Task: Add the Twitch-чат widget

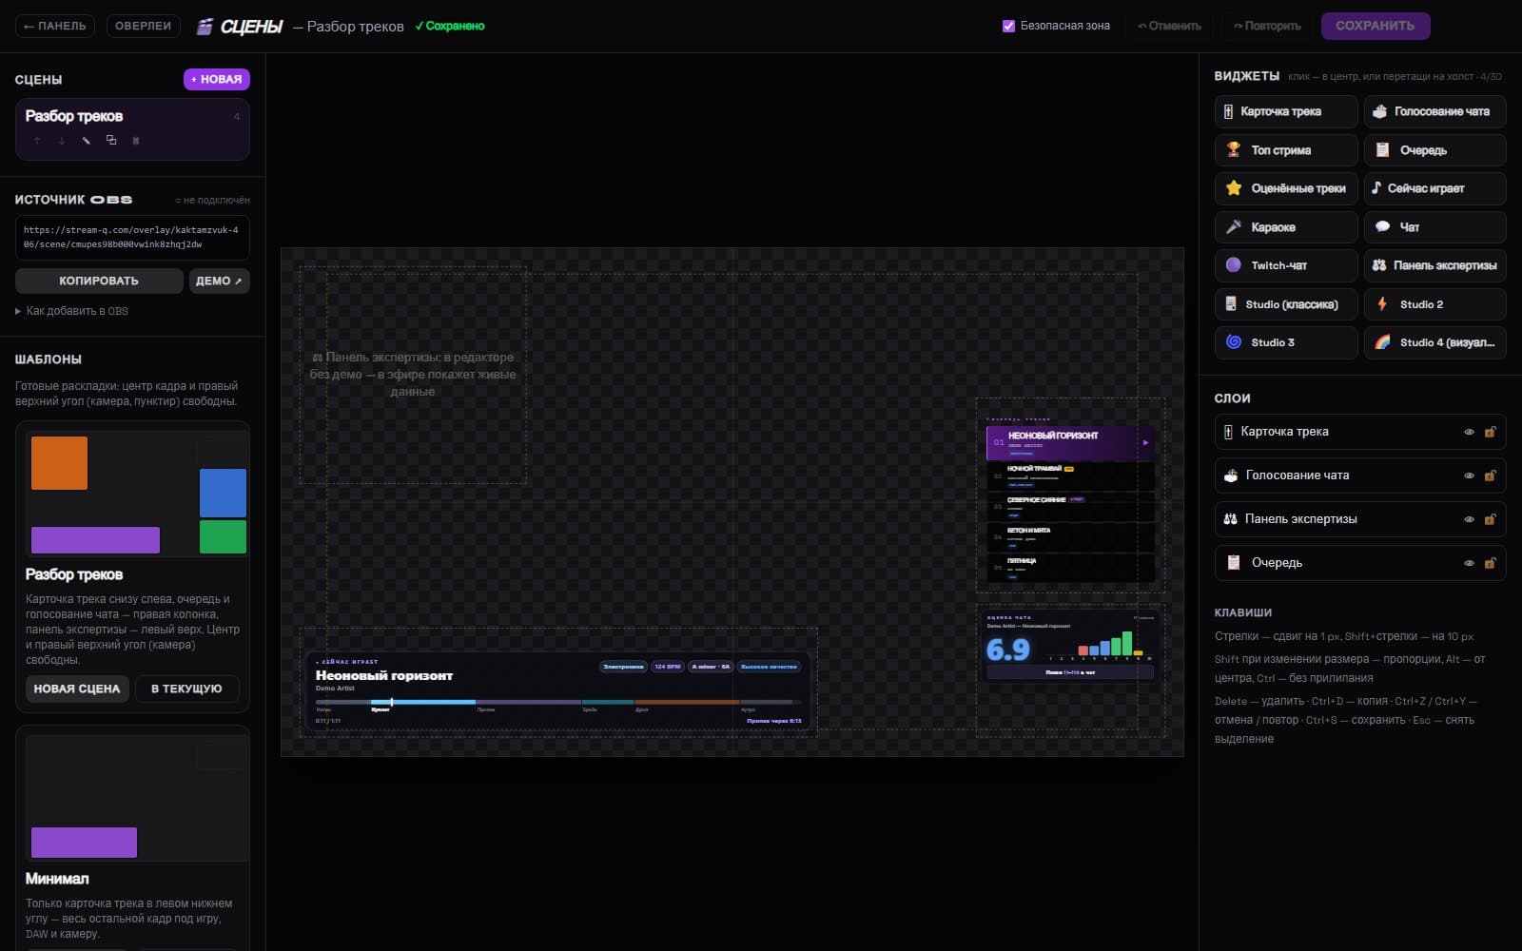Action: pos(1286,265)
